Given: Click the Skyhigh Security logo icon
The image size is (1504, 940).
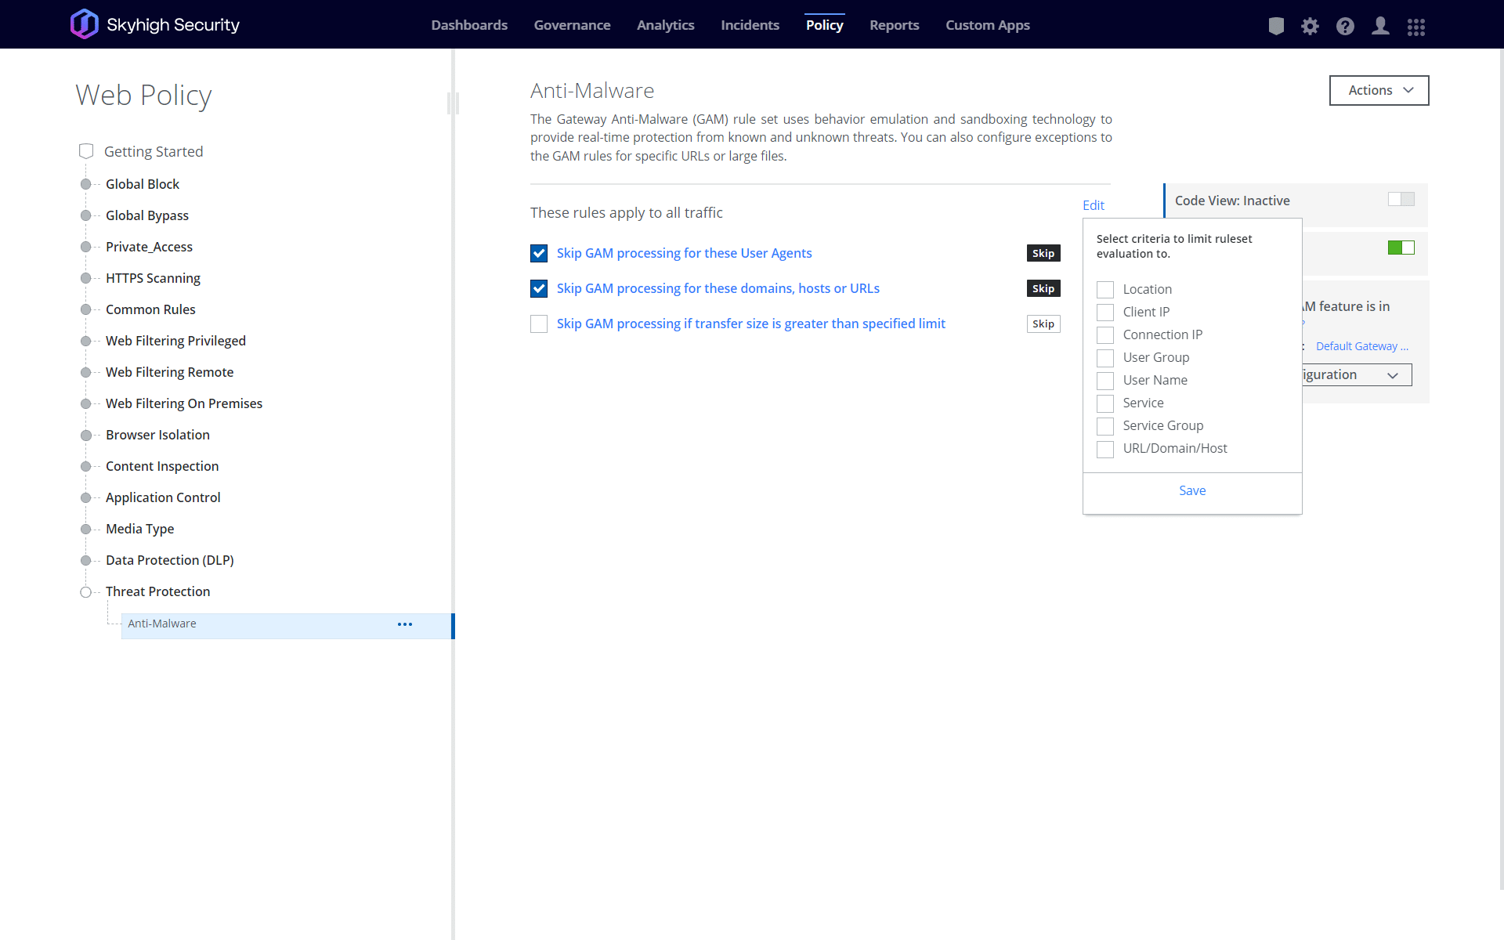Looking at the screenshot, I should [85, 24].
